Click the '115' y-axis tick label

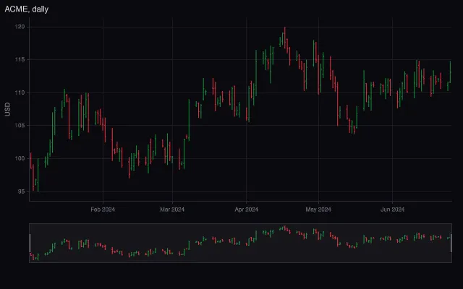pyautogui.click(x=20, y=59)
